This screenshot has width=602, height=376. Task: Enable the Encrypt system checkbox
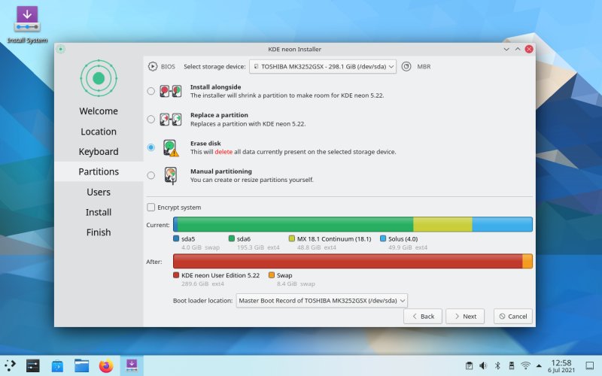pos(151,208)
